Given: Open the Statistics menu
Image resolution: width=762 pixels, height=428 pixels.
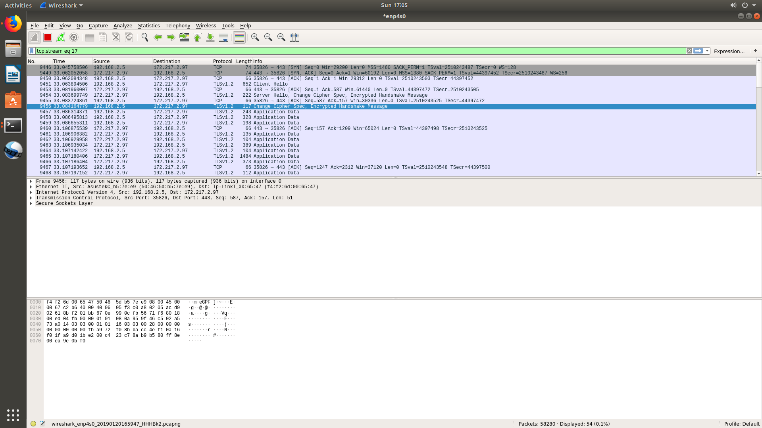Looking at the screenshot, I should point(148,25).
